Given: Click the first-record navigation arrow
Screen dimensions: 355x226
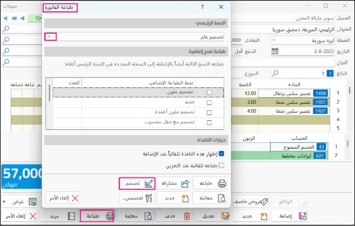Looking at the screenshot, I should (x=5, y=18).
